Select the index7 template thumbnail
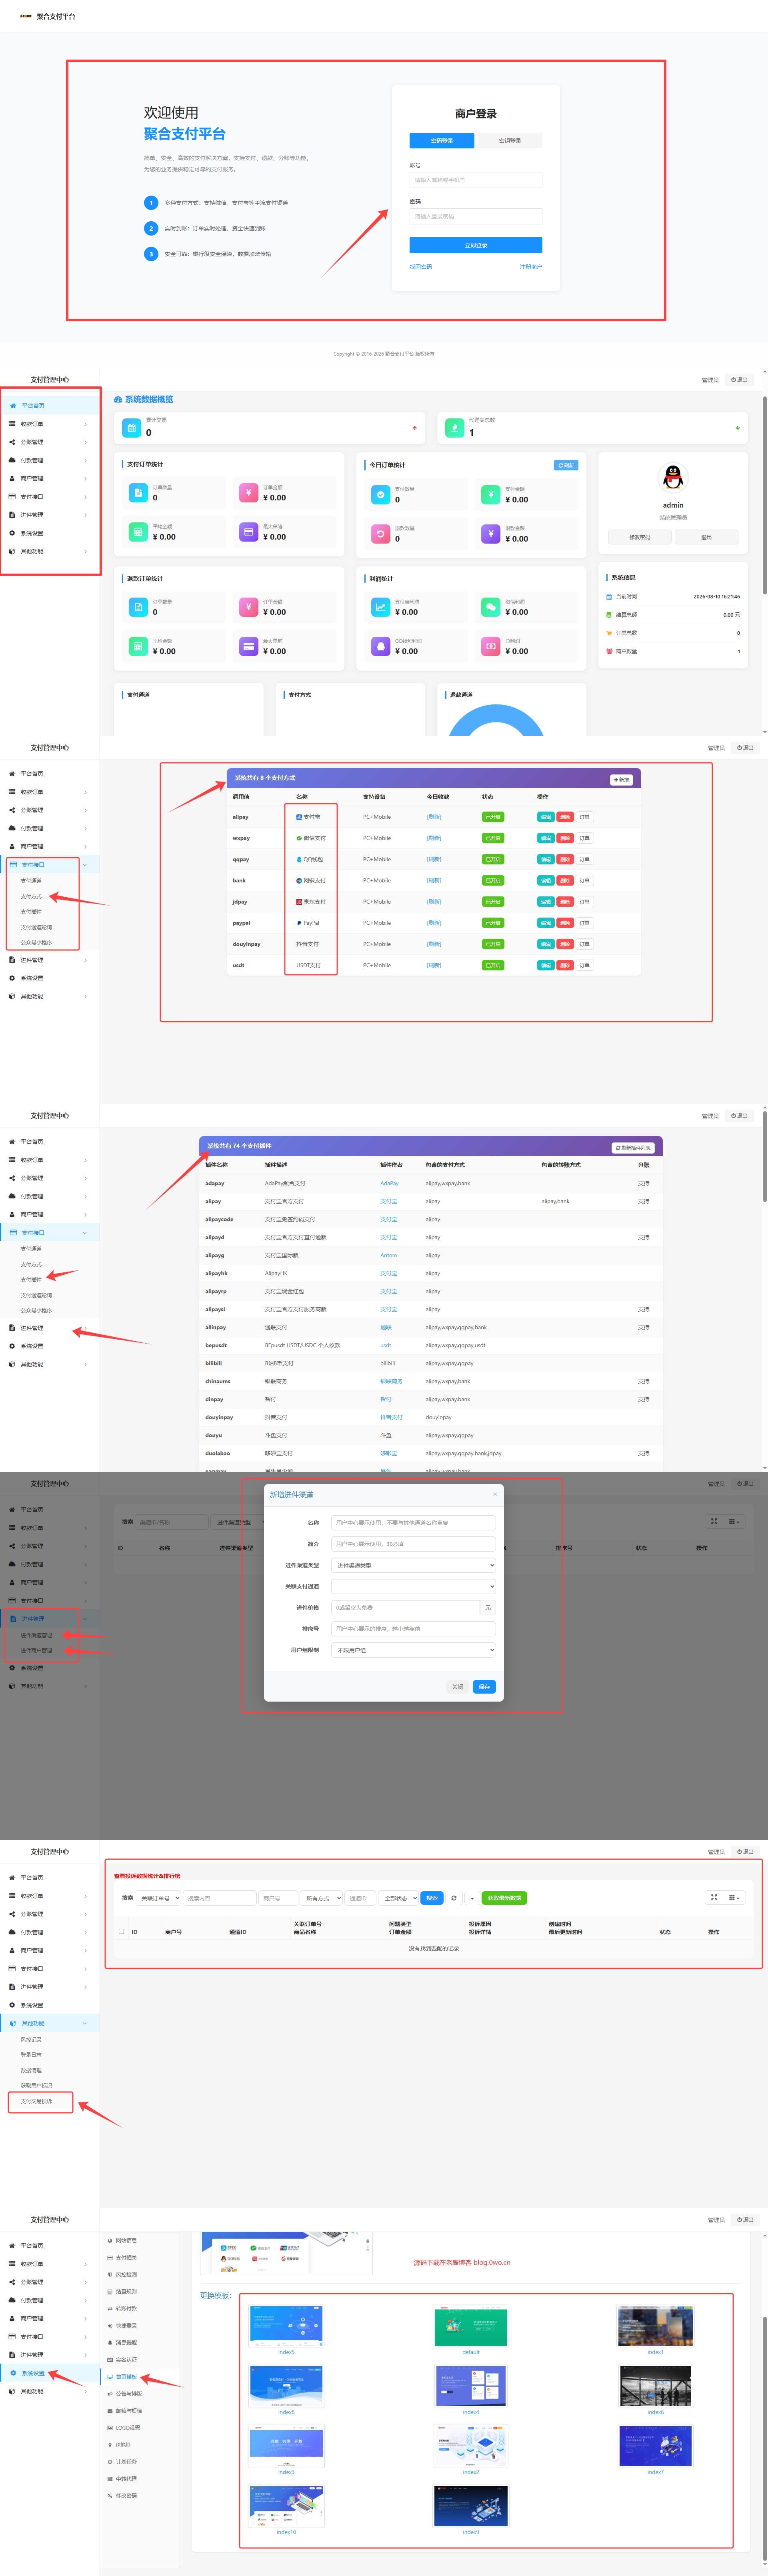 [x=655, y=2446]
